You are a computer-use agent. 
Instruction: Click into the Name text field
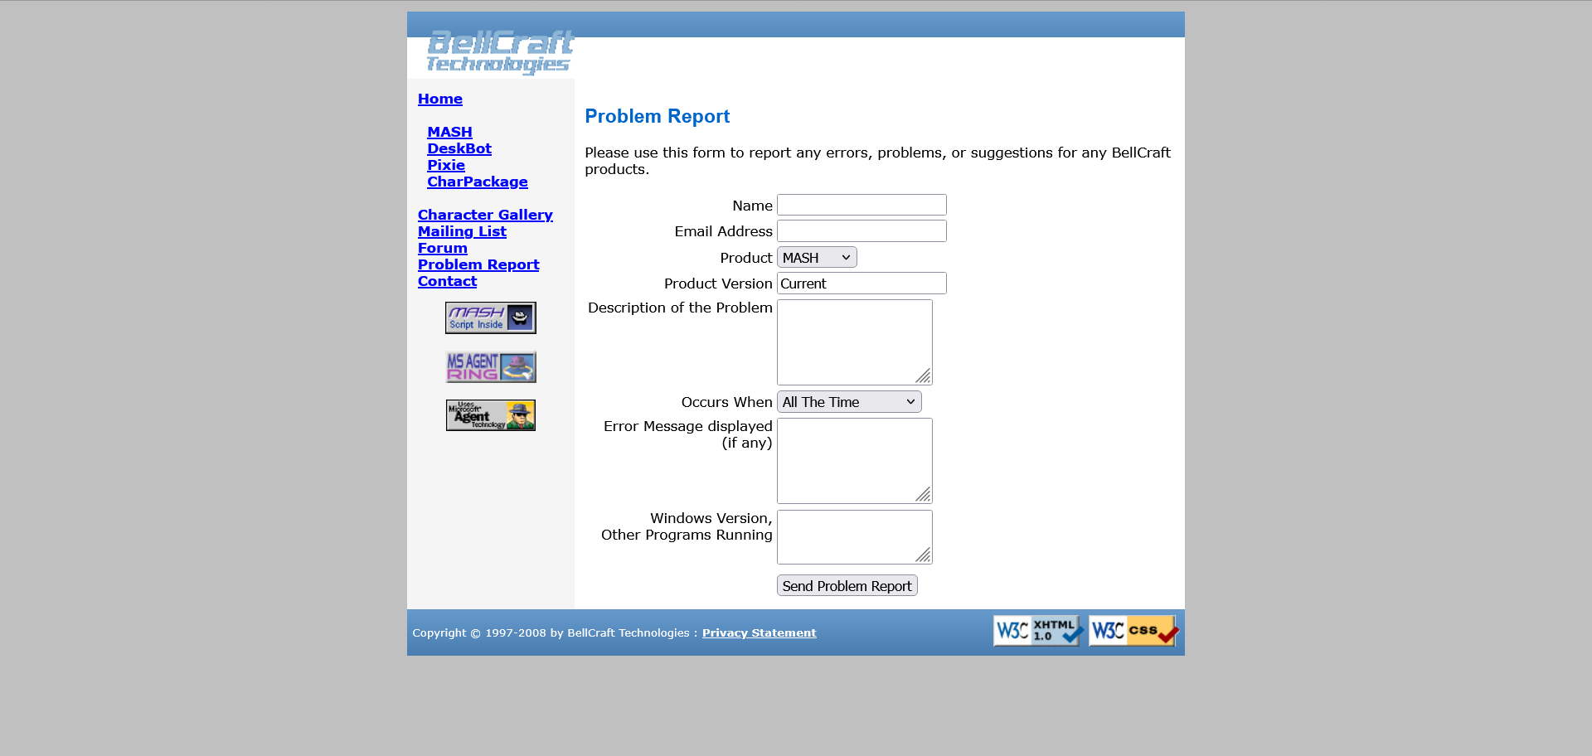861,205
